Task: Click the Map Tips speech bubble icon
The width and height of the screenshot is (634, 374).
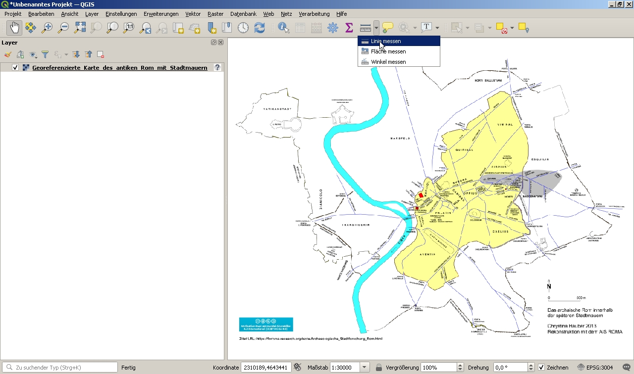Action: point(388,28)
